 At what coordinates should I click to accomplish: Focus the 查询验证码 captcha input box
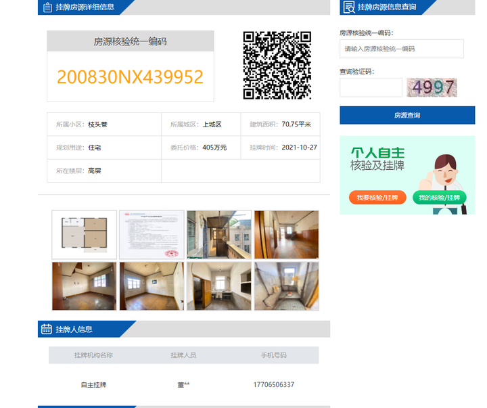click(x=371, y=87)
